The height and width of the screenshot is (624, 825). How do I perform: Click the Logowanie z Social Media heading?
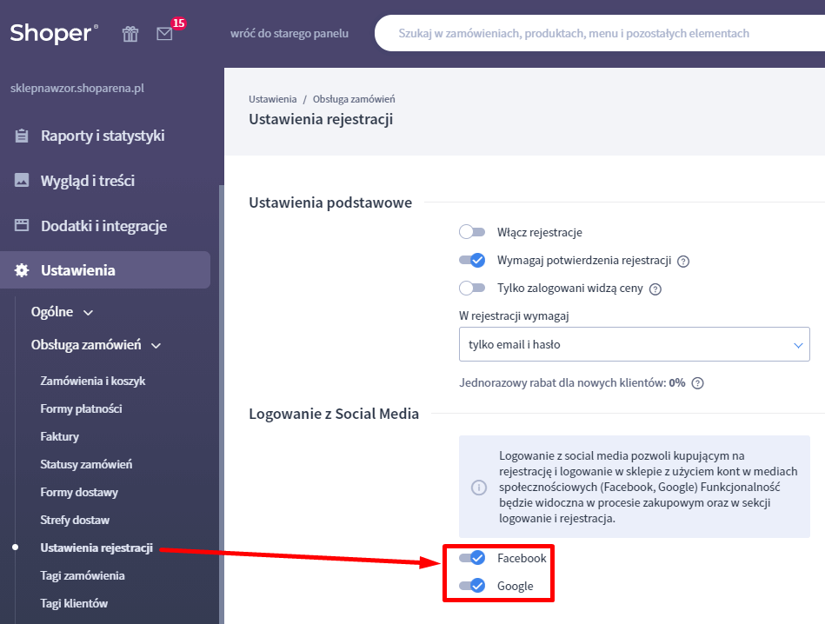click(x=334, y=414)
